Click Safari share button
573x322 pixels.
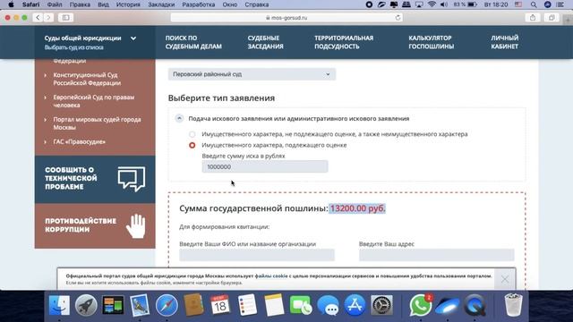[533, 18]
